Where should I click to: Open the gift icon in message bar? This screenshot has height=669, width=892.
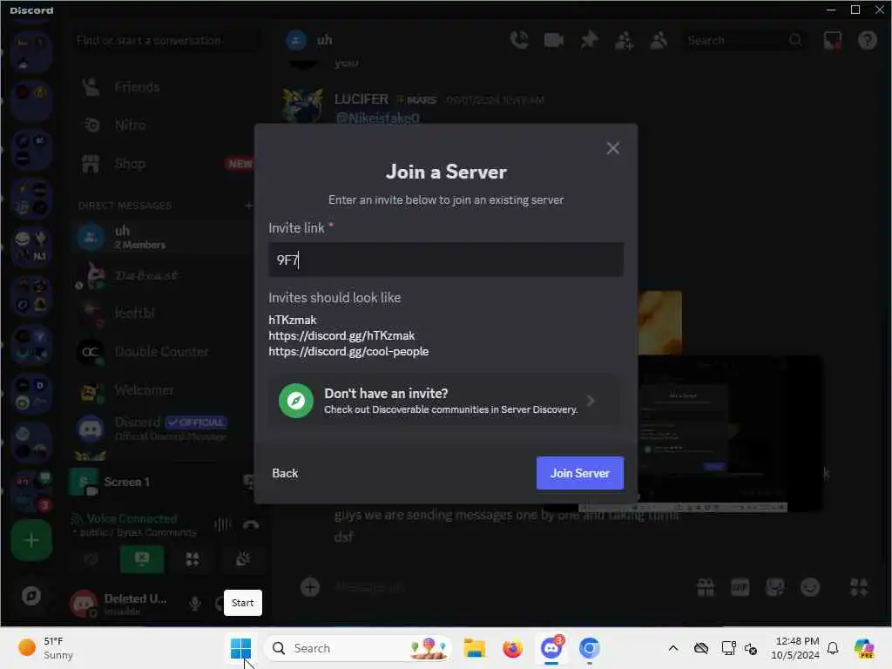click(706, 587)
